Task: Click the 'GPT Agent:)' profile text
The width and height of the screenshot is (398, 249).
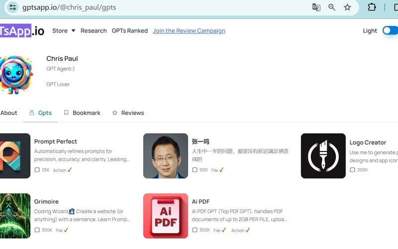Action: tap(60, 69)
